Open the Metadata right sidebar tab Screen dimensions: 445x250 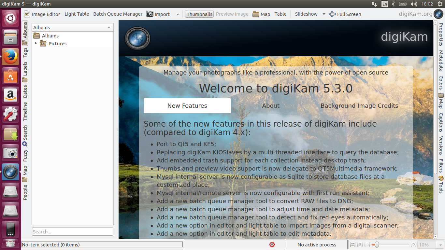tap(441, 61)
